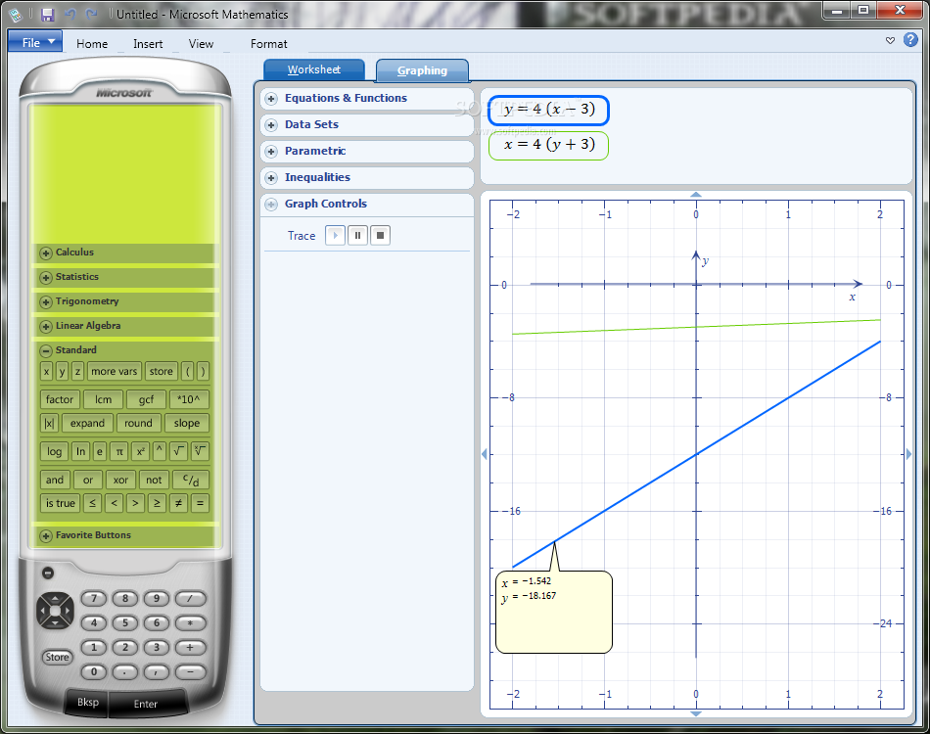This screenshot has width=930, height=734.
Task: Stop the graph trace
Action: (x=380, y=236)
